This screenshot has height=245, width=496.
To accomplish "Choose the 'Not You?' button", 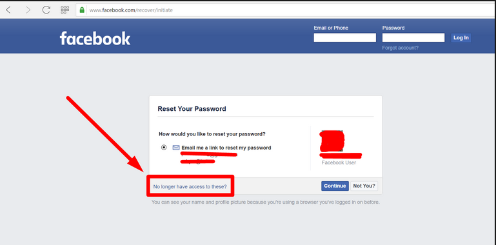I will point(364,186).
